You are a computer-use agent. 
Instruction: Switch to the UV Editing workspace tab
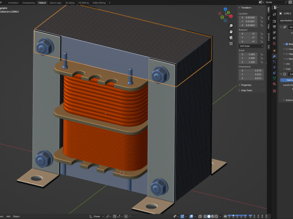[84, 3]
